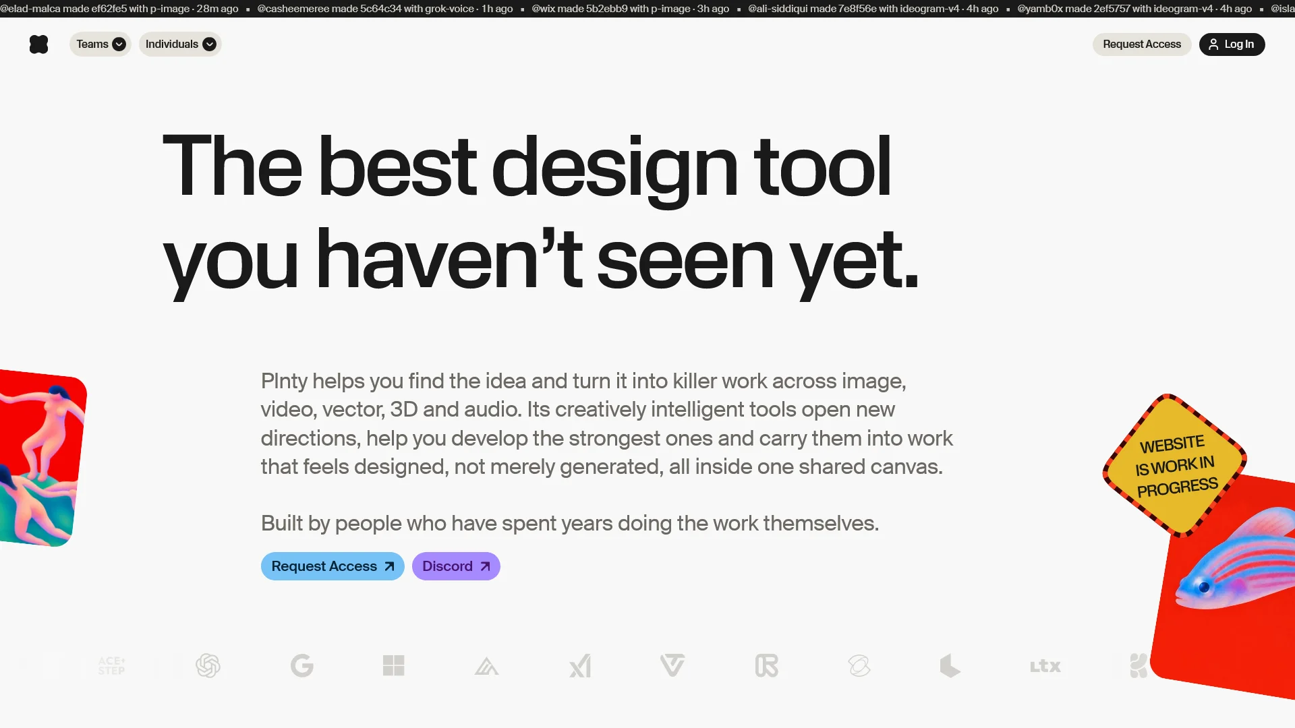Open the Log In page
This screenshot has width=1295, height=728.
pos(1232,44)
